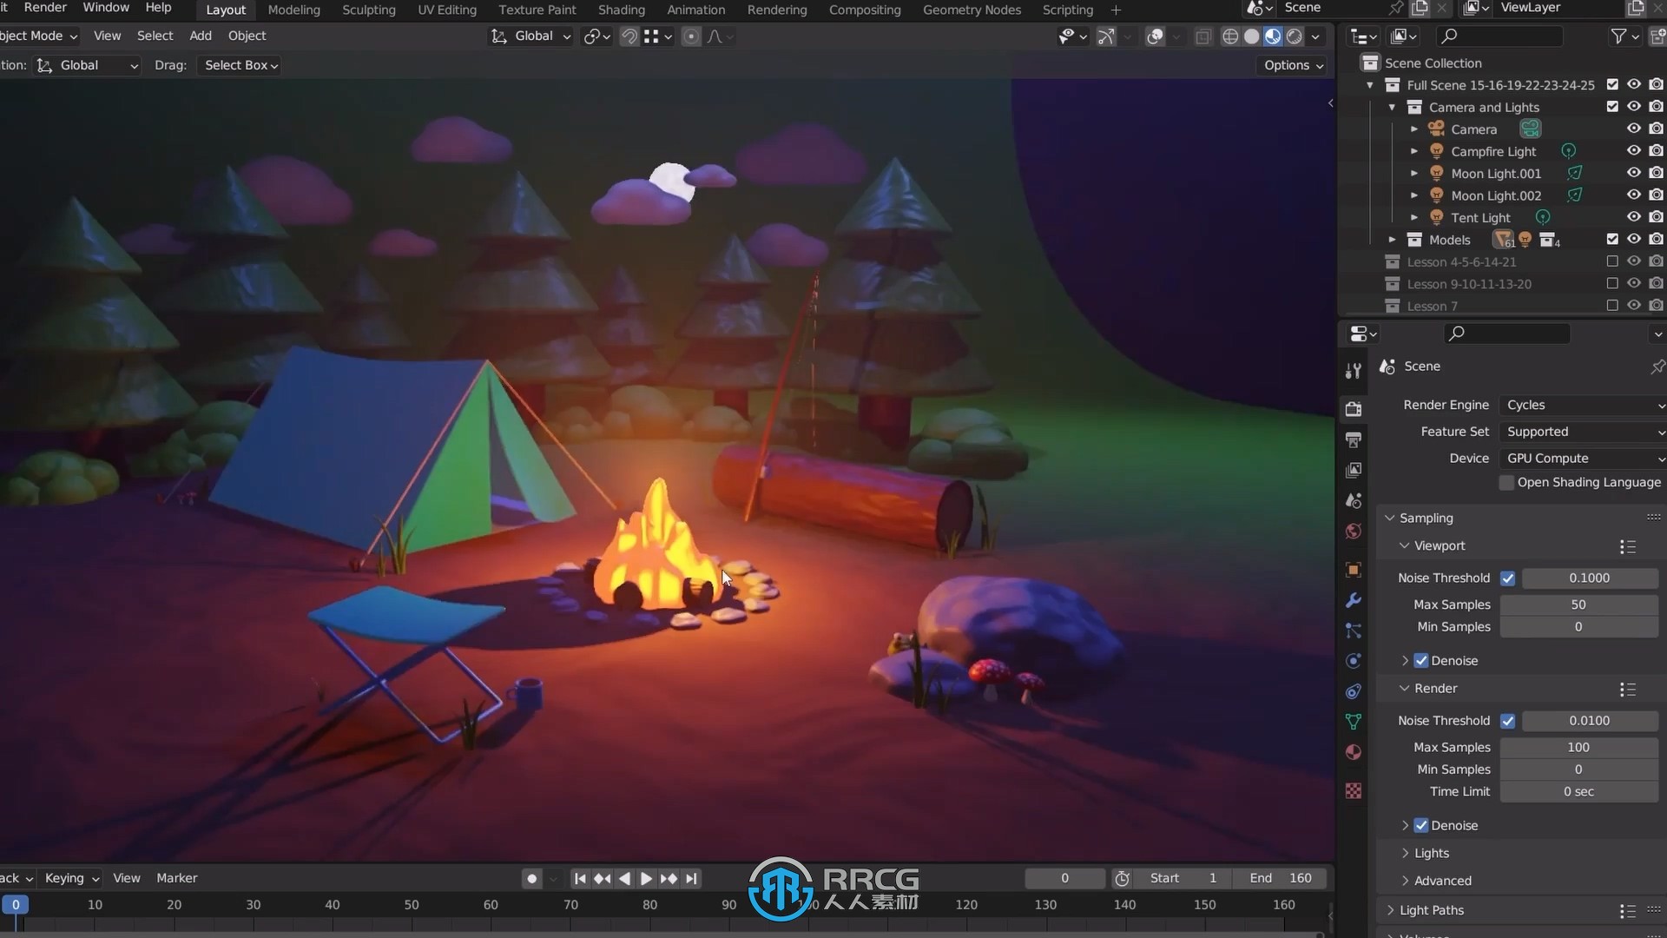Hide Campfire Light with eye icon
The image size is (1667, 938).
[1633, 151]
